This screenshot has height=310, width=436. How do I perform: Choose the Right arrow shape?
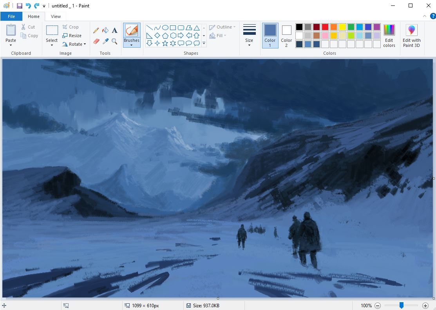click(181, 36)
